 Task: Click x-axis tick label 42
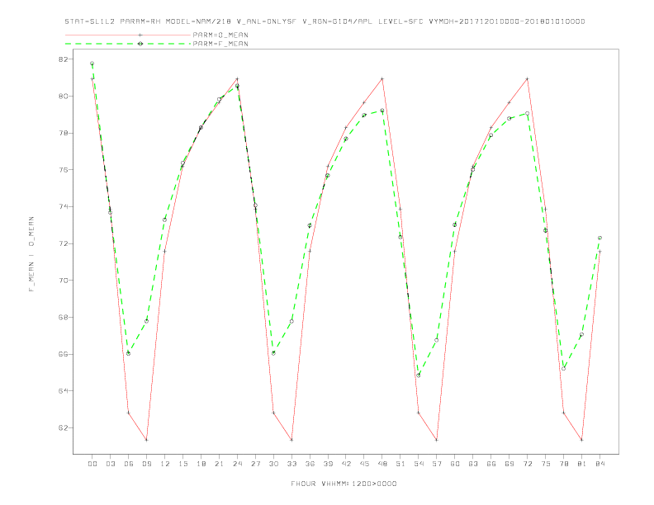346,464
